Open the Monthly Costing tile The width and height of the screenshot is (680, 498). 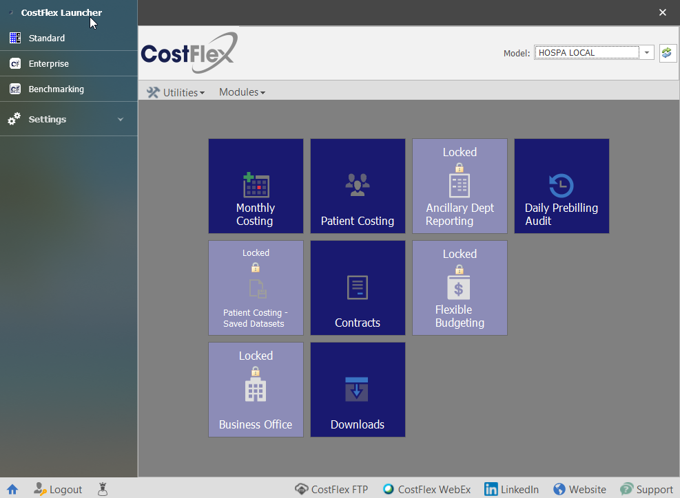tap(256, 186)
